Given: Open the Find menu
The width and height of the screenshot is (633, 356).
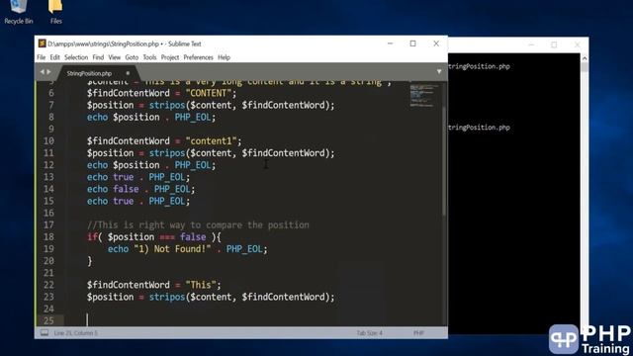Looking at the screenshot, I should point(98,57).
